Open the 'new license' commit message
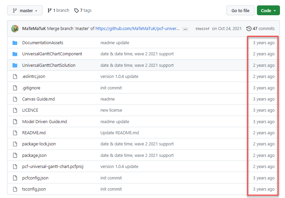The image size is (285, 198). coord(111,110)
